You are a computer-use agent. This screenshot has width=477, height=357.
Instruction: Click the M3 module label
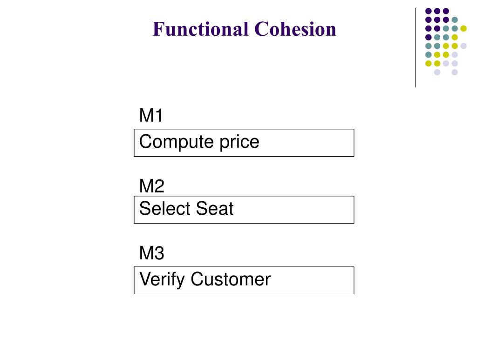(151, 253)
